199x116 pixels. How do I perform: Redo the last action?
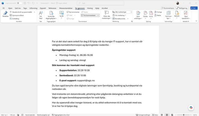tap(33, 3)
